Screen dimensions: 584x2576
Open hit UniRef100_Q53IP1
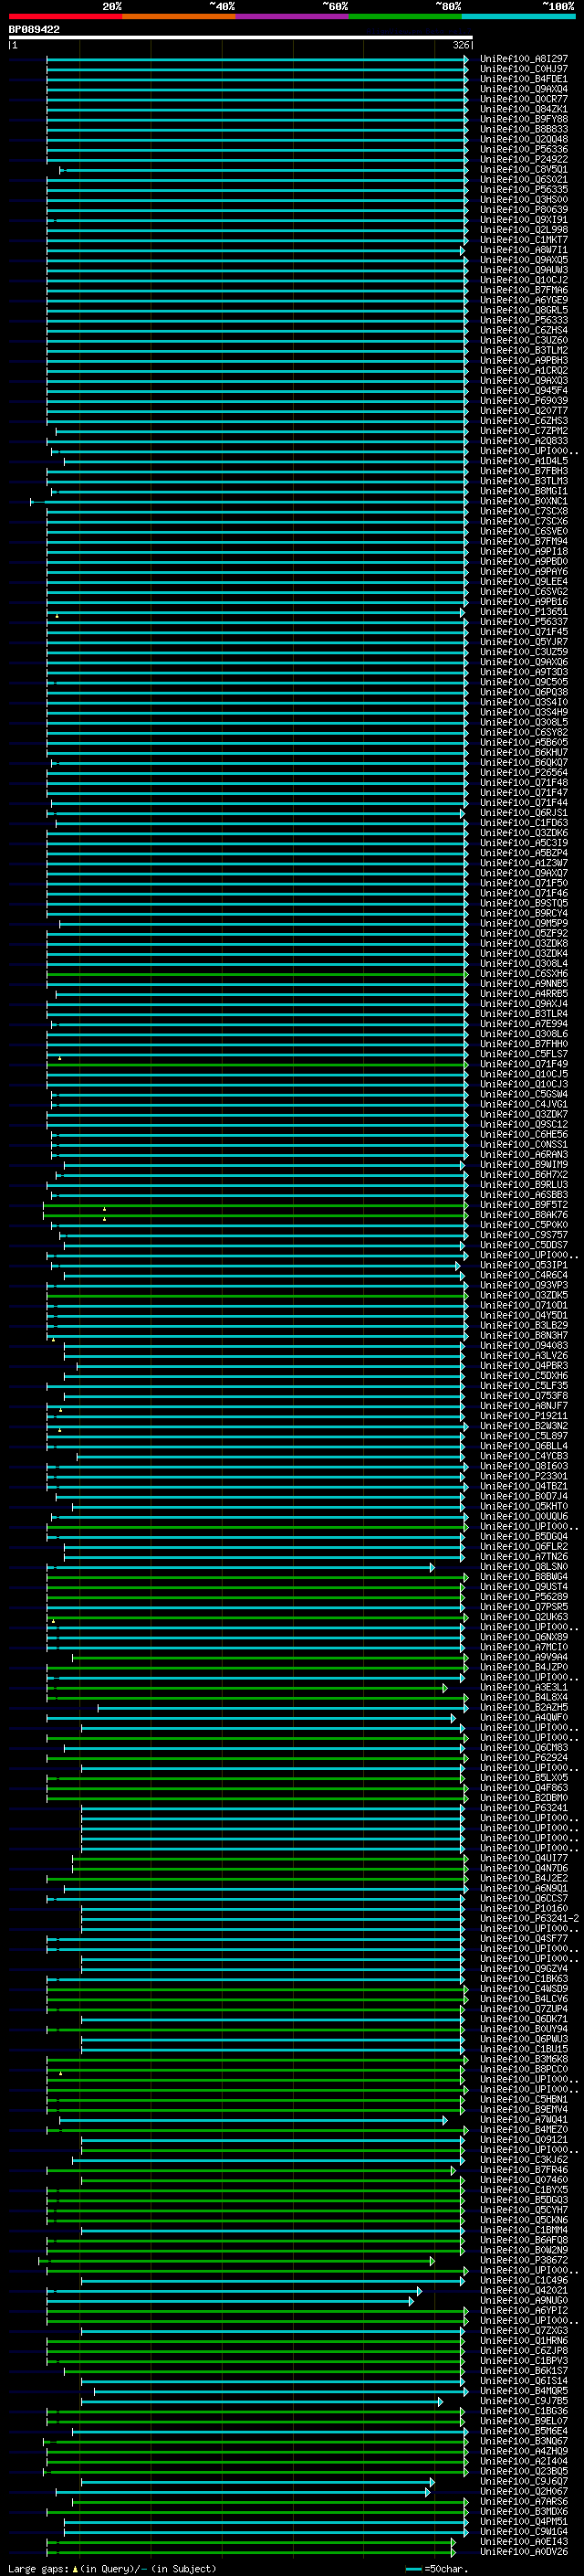[x=524, y=1265]
